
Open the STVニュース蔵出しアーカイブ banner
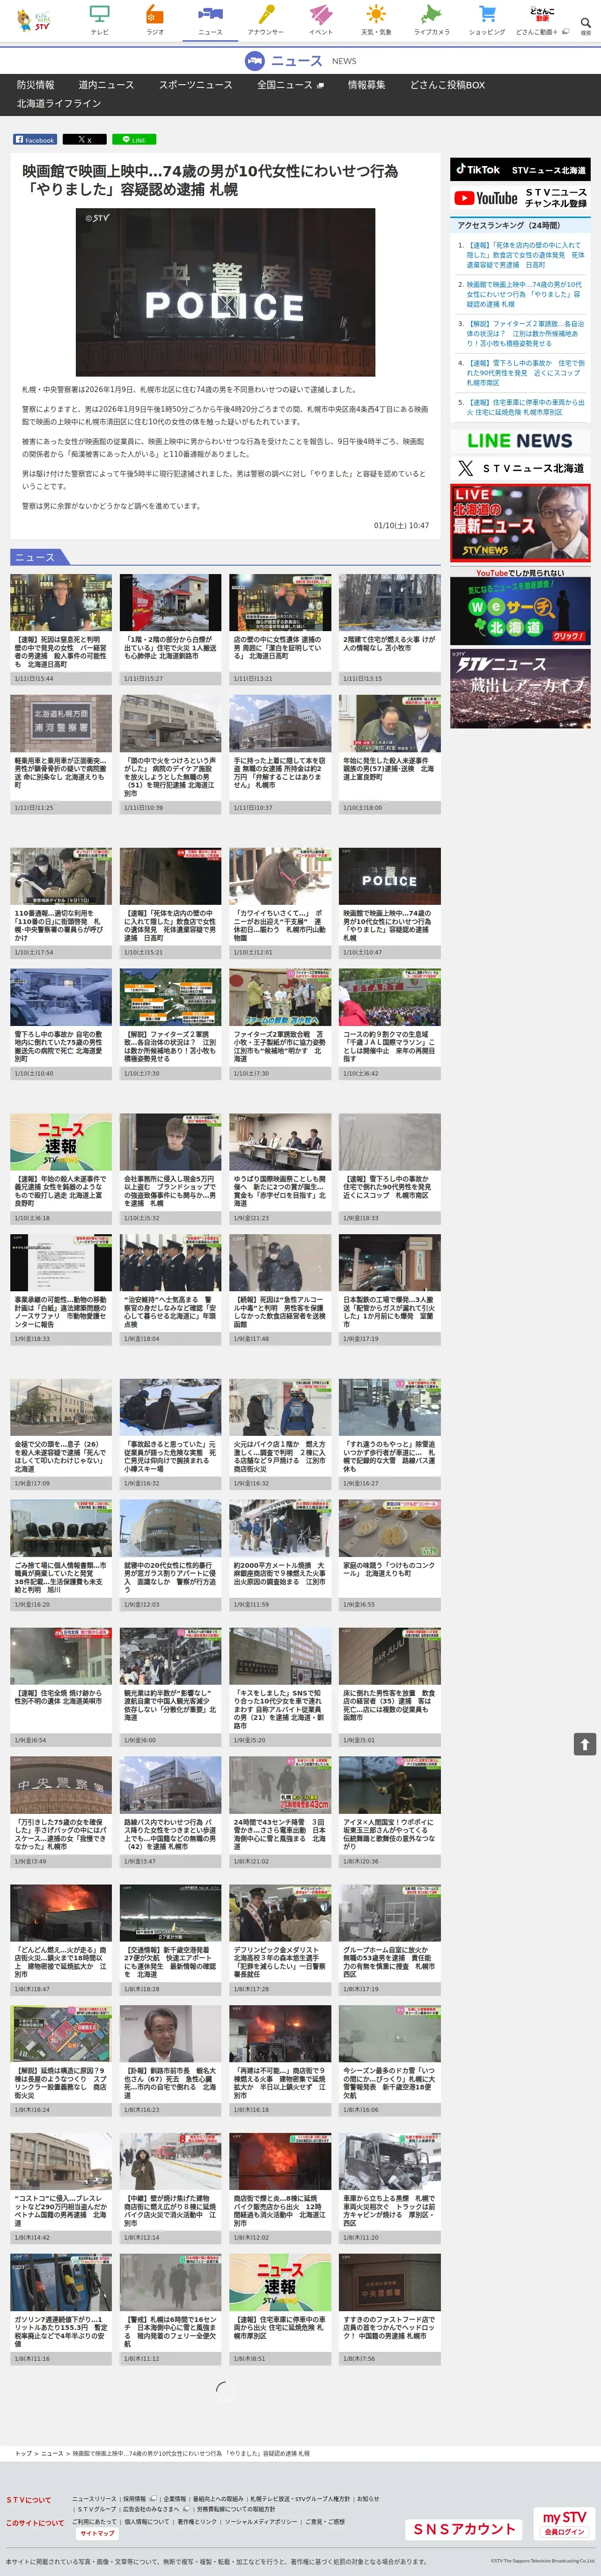pos(520,689)
